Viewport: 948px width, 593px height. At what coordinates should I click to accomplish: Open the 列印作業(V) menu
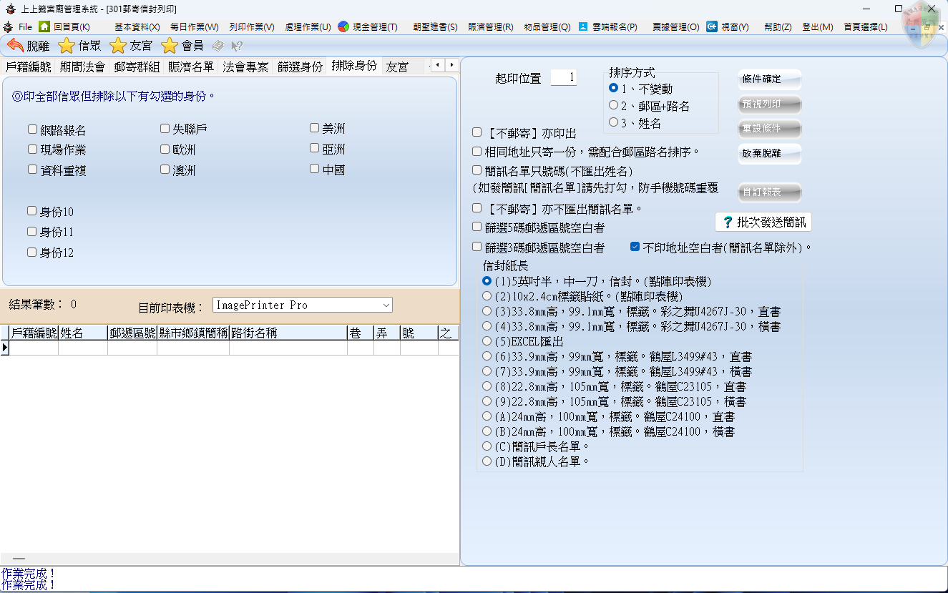tap(252, 26)
